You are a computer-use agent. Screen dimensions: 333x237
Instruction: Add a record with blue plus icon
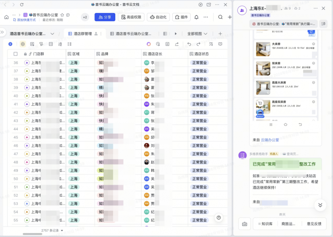10,44
